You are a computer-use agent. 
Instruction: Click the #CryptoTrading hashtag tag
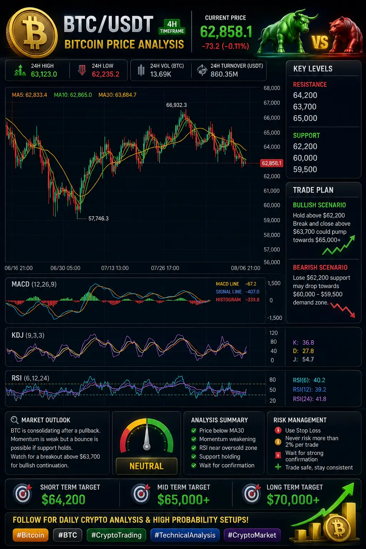click(x=116, y=535)
